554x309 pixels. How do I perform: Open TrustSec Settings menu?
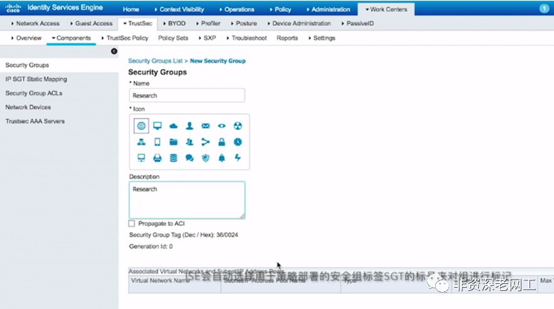click(x=322, y=38)
